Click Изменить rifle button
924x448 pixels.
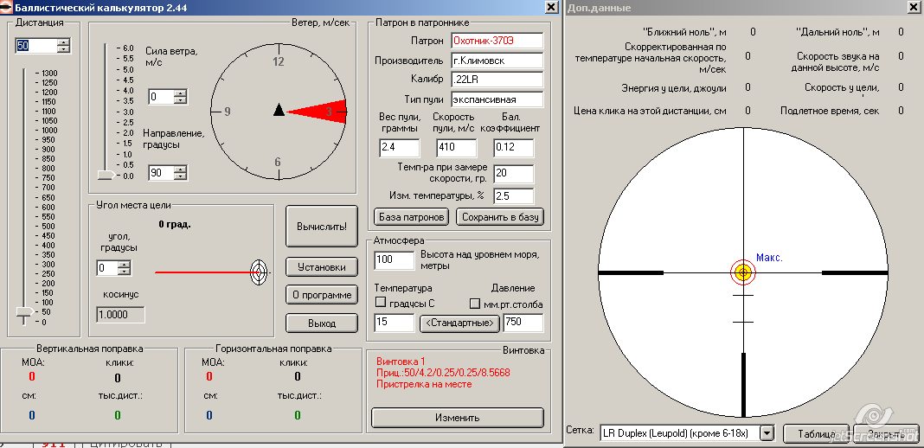457,418
